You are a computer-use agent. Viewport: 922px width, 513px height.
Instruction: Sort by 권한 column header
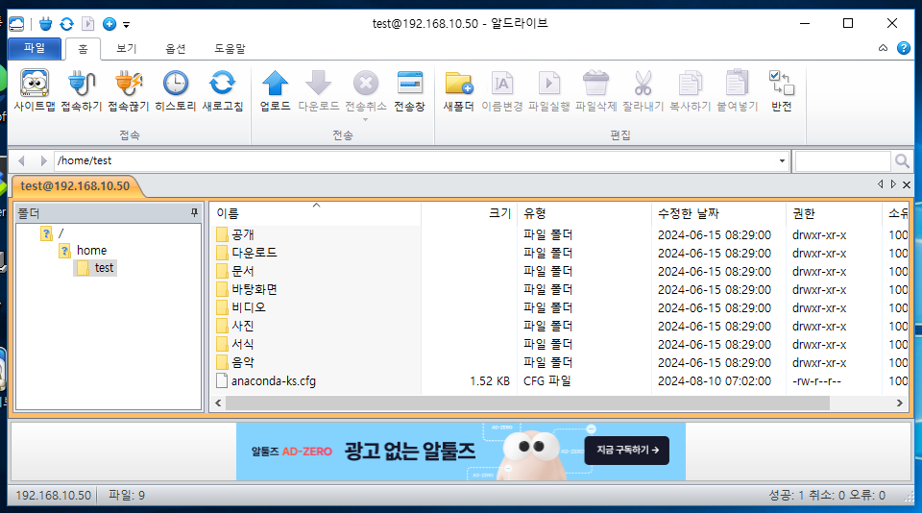click(834, 213)
